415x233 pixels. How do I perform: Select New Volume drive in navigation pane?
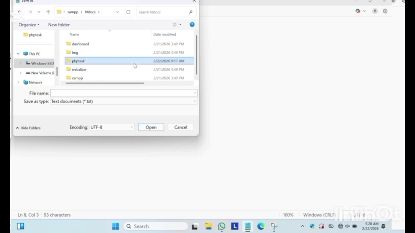click(x=40, y=73)
